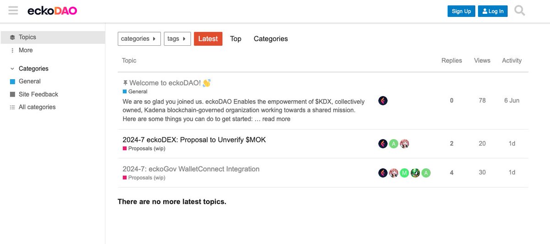Select the Latest tab

pyautogui.click(x=208, y=39)
